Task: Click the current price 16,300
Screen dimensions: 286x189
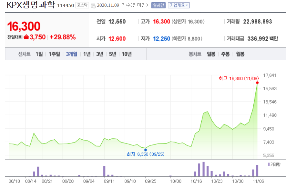Action: click(x=24, y=26)
